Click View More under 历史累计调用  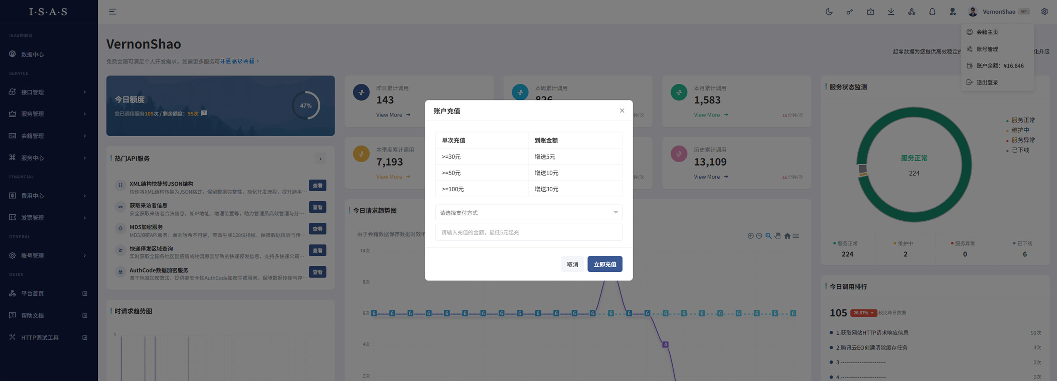pyautogui.click(x=711, y=177)
